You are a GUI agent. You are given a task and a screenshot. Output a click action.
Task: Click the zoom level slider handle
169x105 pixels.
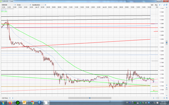[x=158, y=98]
